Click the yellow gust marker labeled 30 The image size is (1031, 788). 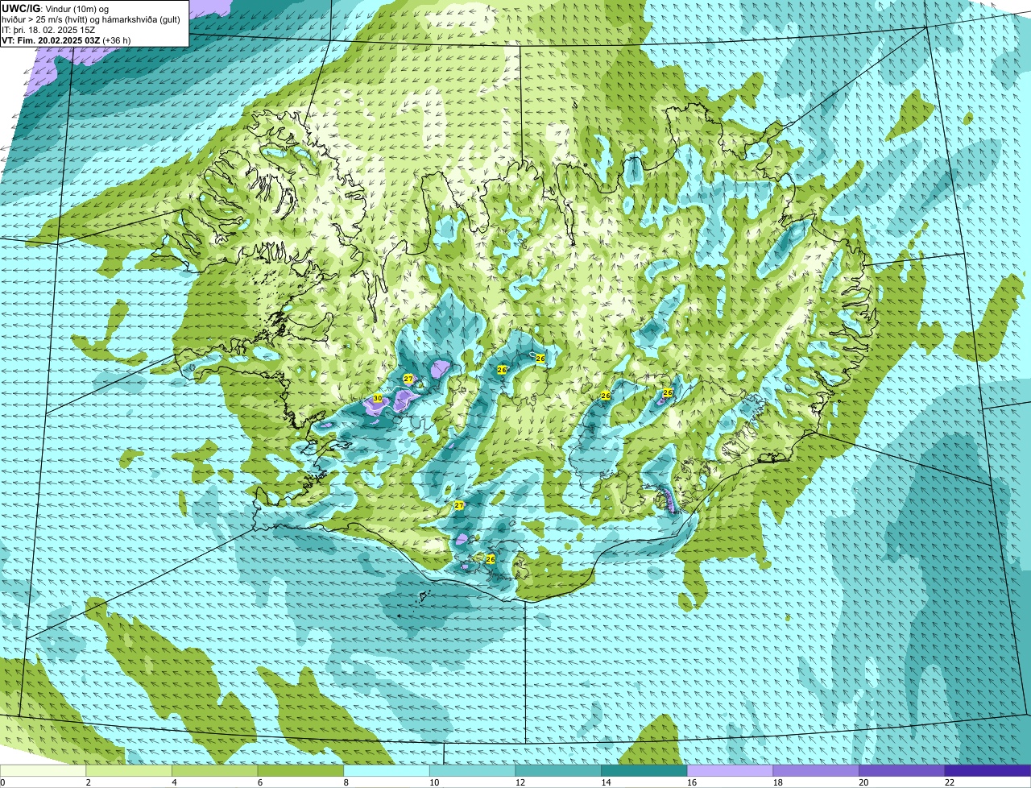tap(378, 399)
